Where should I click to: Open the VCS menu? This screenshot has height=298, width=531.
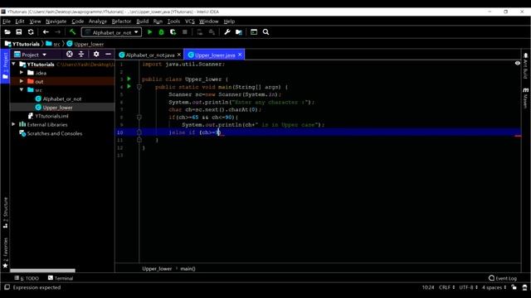click(x=190, y=21)
